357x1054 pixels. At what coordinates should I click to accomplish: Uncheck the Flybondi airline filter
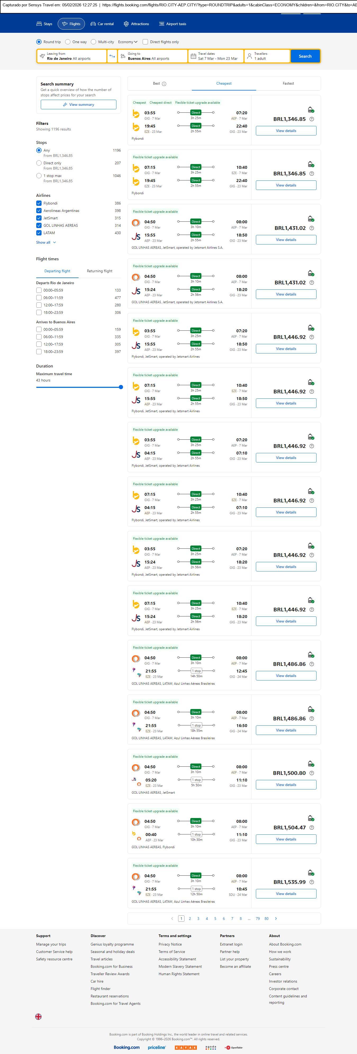[39, 203]
